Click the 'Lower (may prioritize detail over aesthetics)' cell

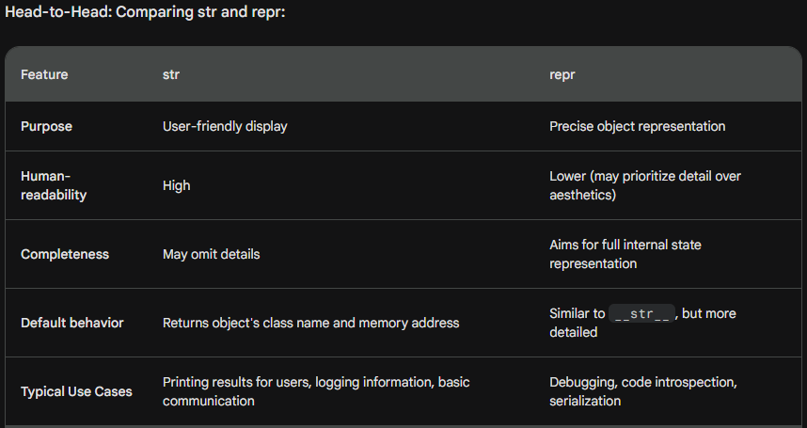tap(644, 185)
